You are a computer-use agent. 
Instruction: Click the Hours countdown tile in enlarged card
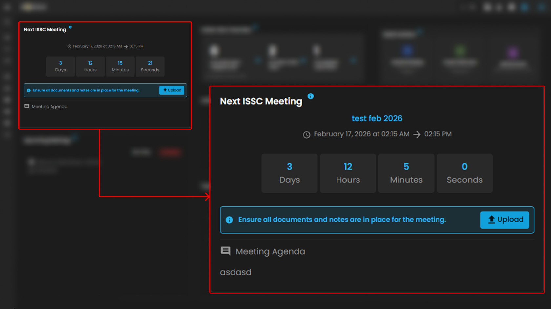tap(348, 173)
